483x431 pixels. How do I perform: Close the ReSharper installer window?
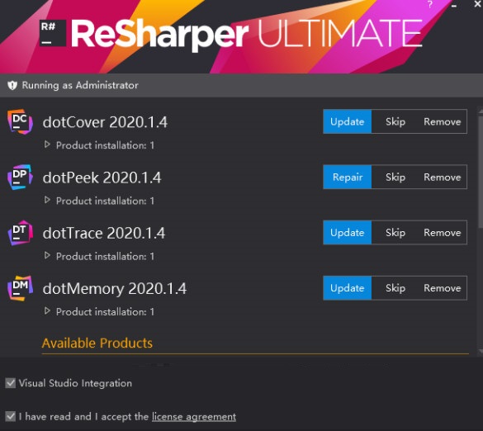(477, 4)
